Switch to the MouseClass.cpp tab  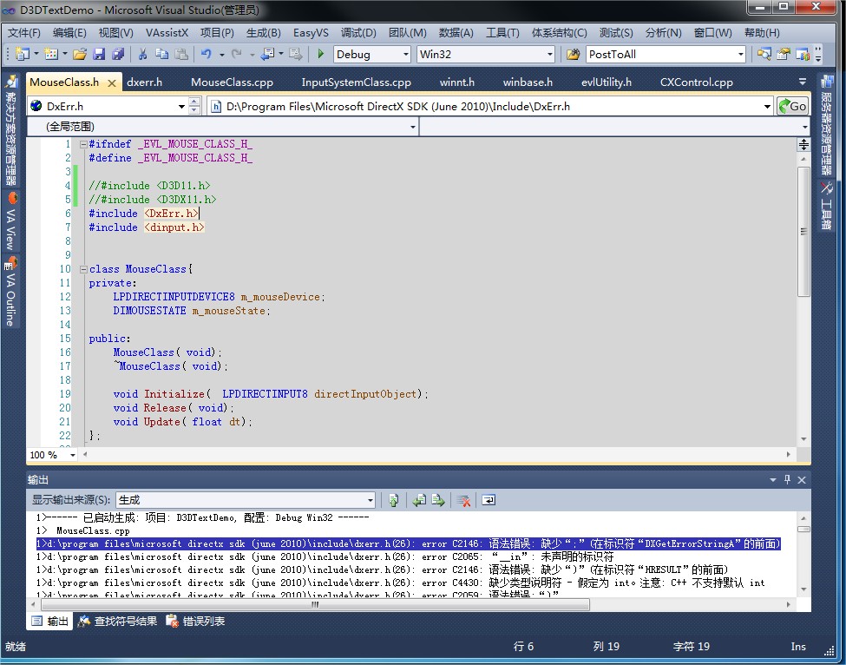click(x=232, y=82)
